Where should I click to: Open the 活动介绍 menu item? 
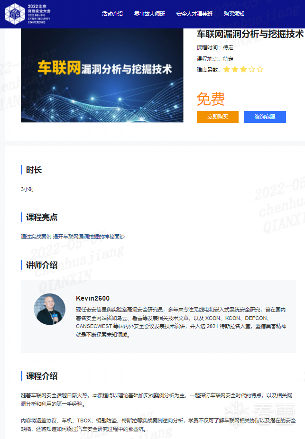point(112,14)
